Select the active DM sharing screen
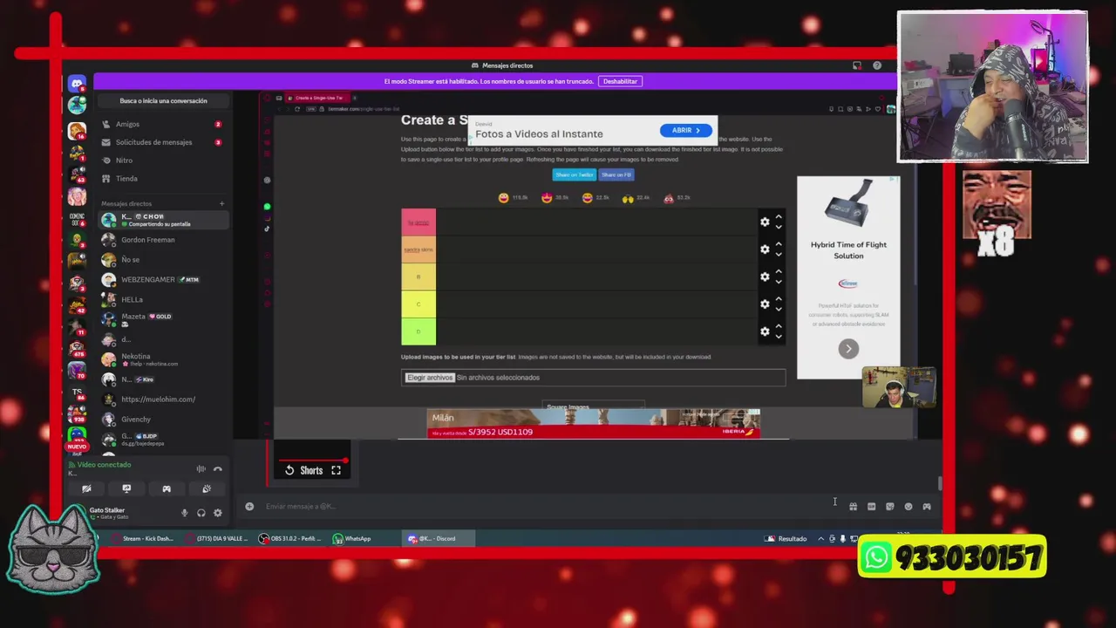Viewport: 1116px width, 628px height. pyautogui.click(x=162, y=220)
